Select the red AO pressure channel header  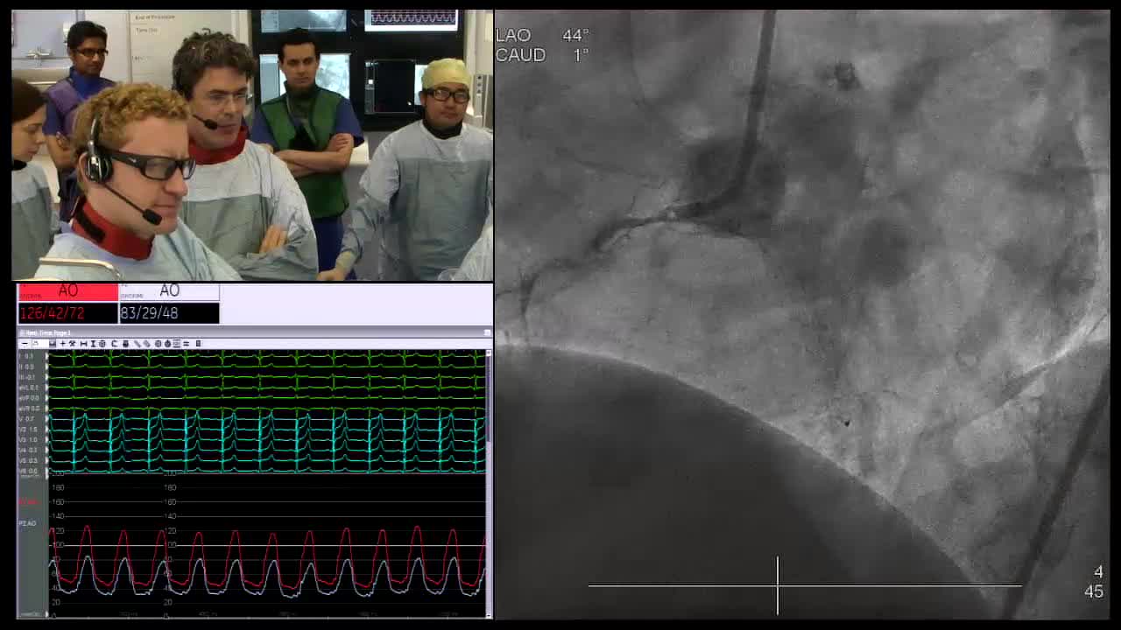[68, 291]
